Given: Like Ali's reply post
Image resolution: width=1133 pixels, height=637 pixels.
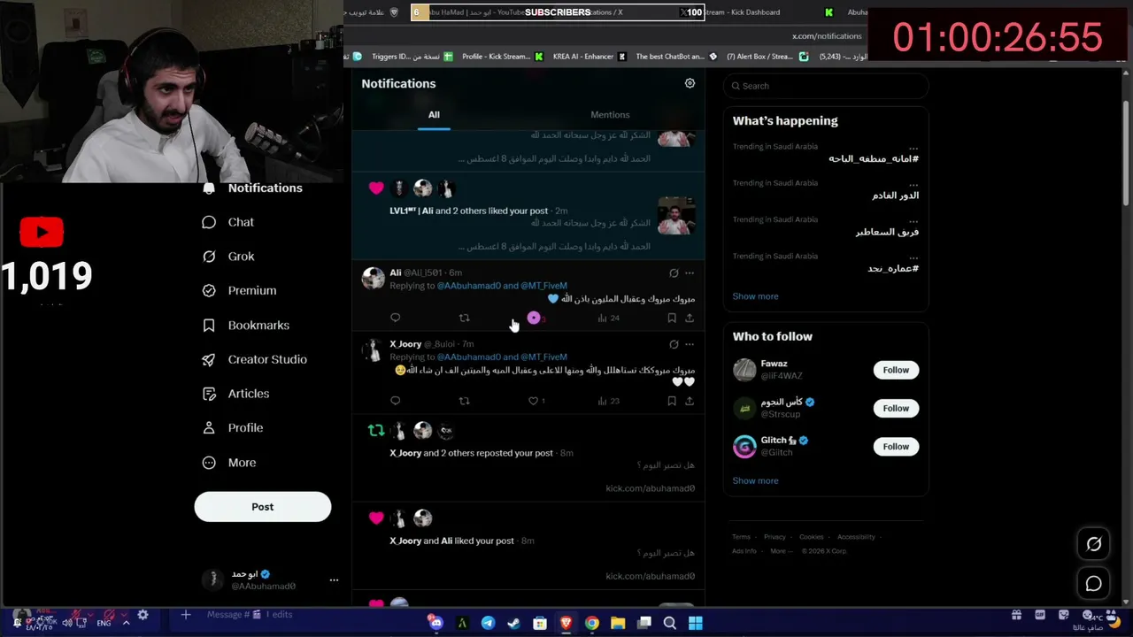Looking at the screenshot, I should pos(534,318).
